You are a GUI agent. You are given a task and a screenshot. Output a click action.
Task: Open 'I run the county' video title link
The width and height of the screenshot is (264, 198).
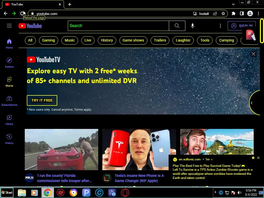tap(64, 178)
